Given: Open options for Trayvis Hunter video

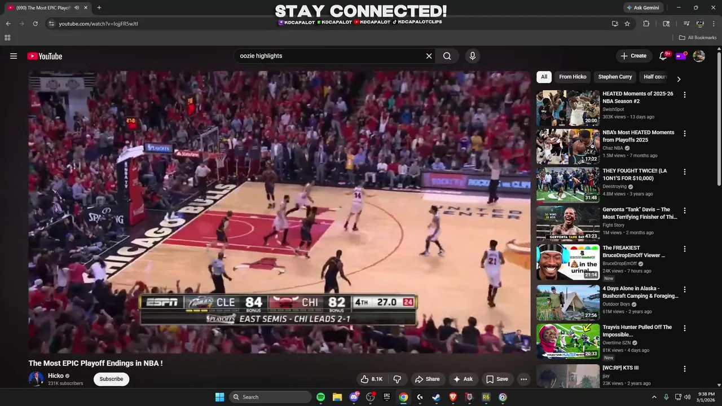Looking at the screenshot, I should (x=685, y=328).
